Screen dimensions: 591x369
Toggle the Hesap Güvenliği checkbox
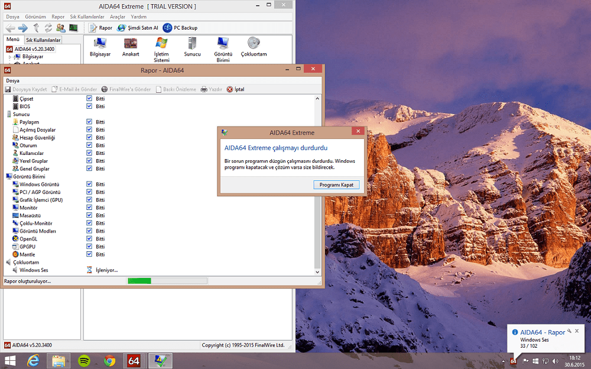tap(89, 137)
